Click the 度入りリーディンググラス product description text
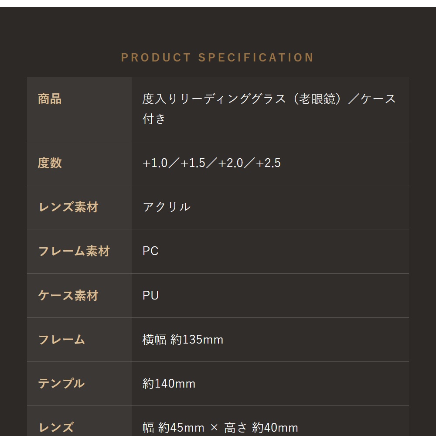The height and width of the screenshot is (436, 436). point(269,109)
